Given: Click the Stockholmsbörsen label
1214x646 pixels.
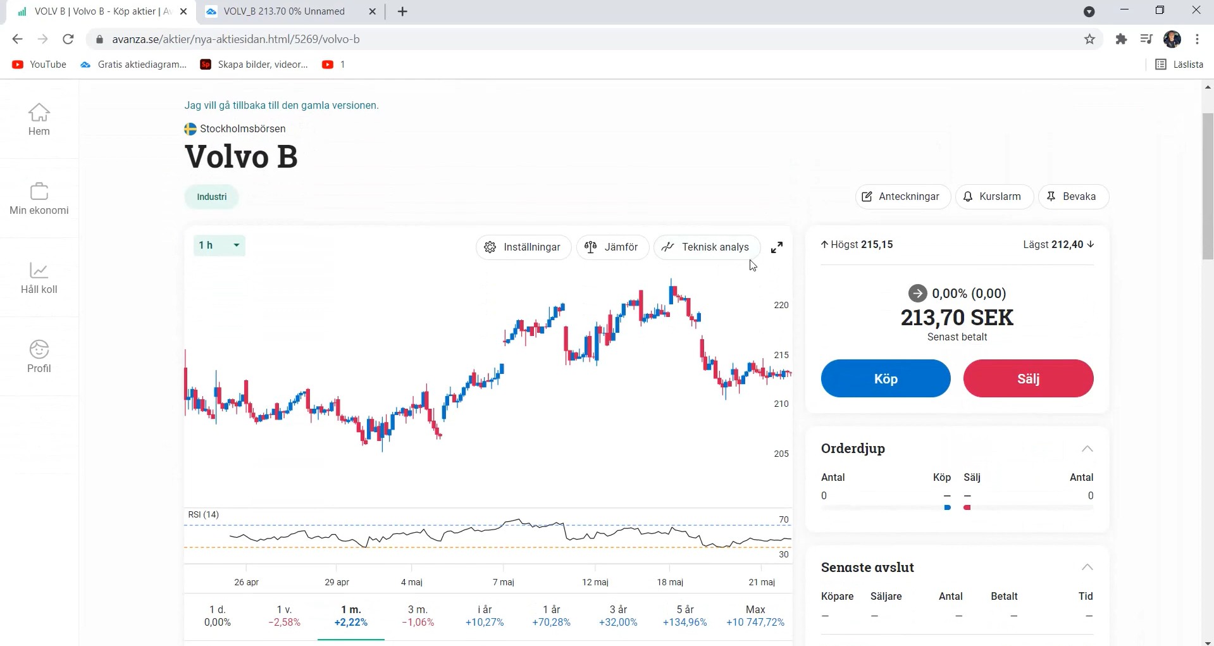Looking at the screenshot, I should [x=242, y=129].
